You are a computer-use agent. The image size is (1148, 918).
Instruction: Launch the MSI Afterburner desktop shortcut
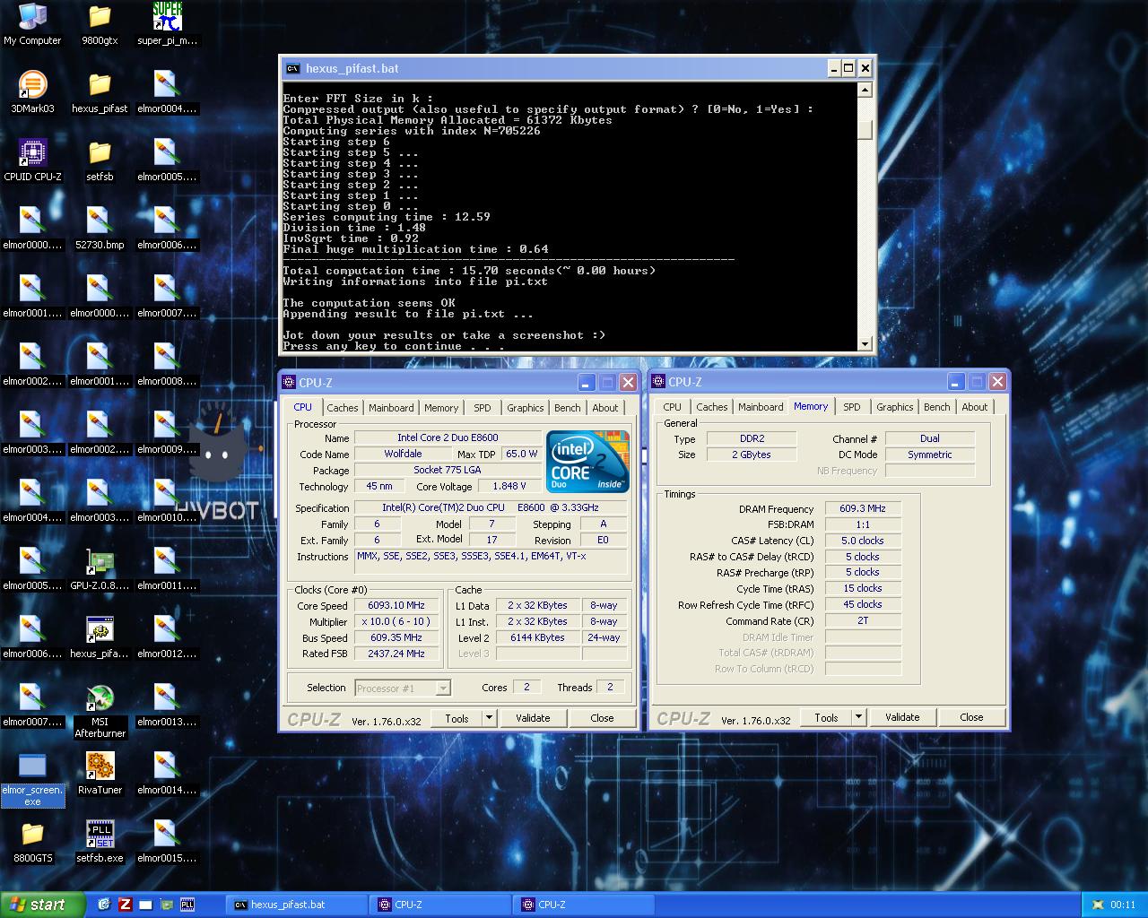(x=100, y=711)
